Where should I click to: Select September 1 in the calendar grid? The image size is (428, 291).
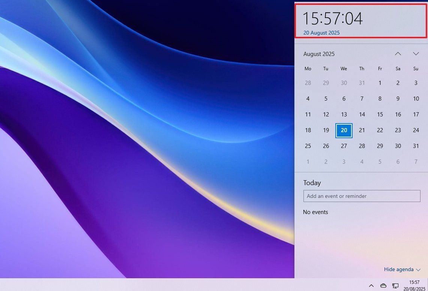tap(308, 161)
